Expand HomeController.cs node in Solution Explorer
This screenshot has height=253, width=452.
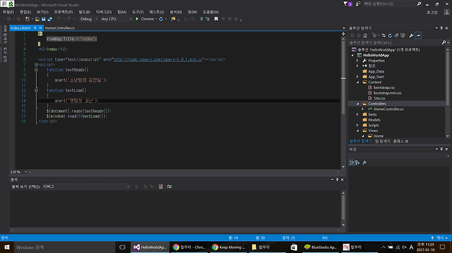tap(363, 109)
